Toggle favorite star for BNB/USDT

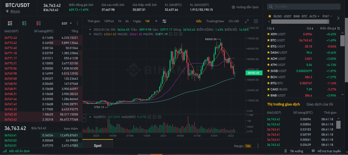(x=268, y=95)
